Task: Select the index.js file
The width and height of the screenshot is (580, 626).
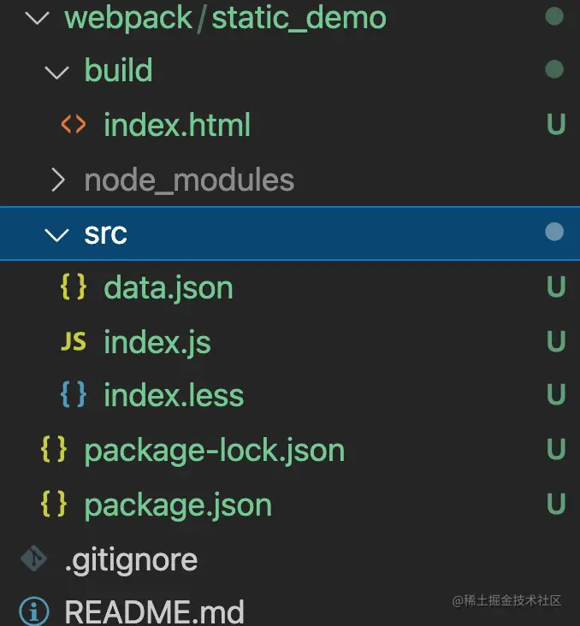Action: [x=157, y=342]
